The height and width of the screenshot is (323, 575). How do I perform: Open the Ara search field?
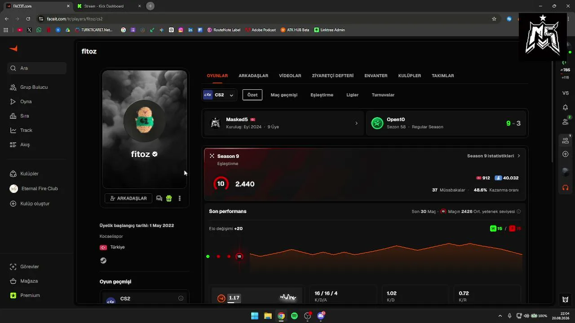tap(37, 68)
